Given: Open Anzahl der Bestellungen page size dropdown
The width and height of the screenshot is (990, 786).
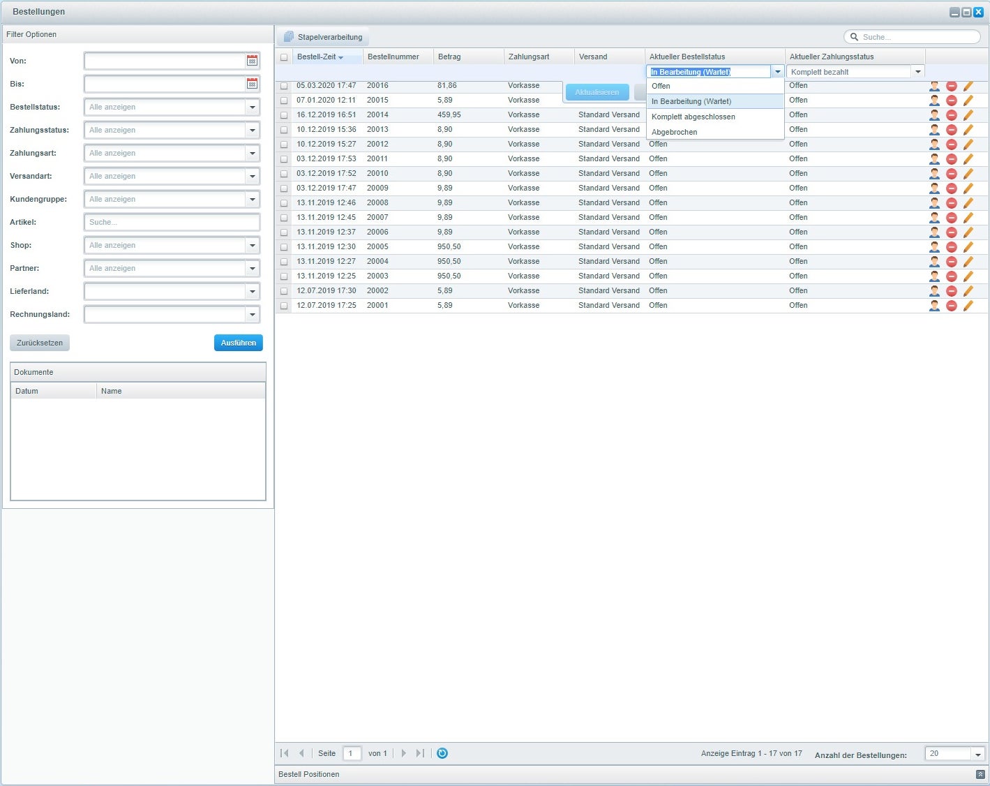Looking at the screenshot, I should (x=978, y=754).
